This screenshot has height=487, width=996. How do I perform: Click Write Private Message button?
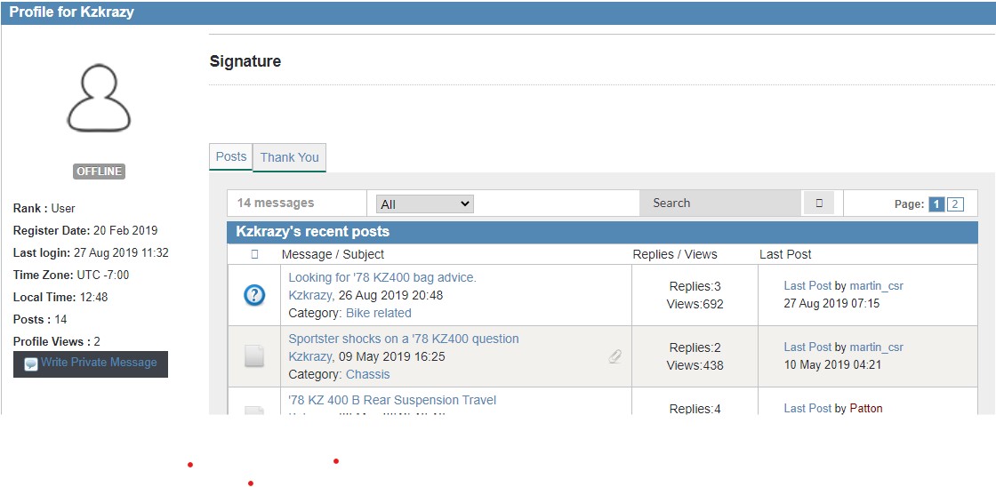[98, 363]
